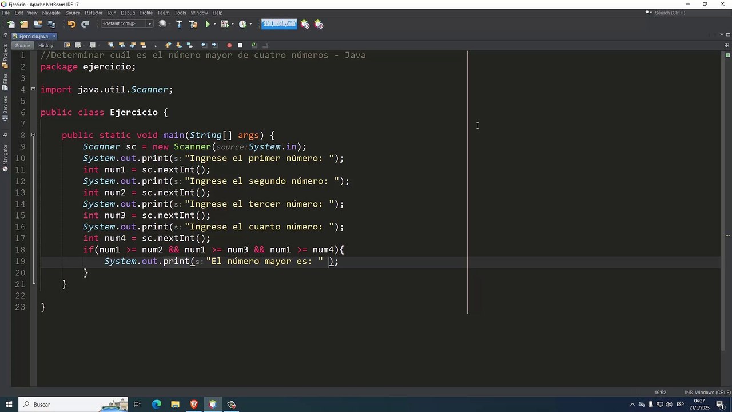
Task: Open the Navigator side panel
Action: point(5,158)
